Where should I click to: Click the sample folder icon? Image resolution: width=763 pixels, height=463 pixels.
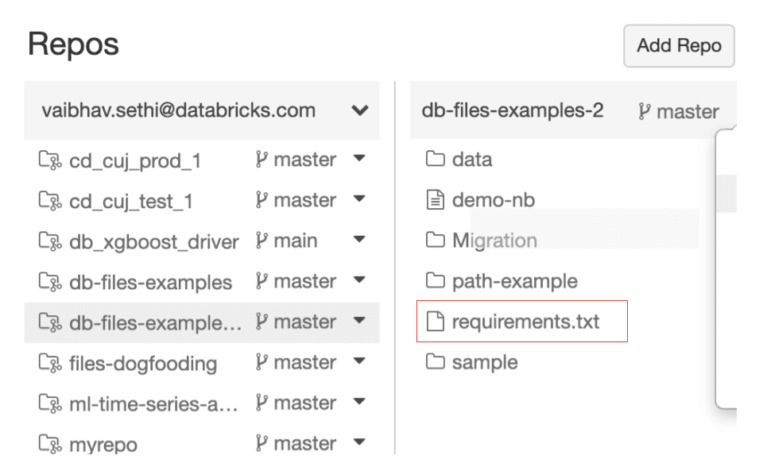tap(435, 362)
